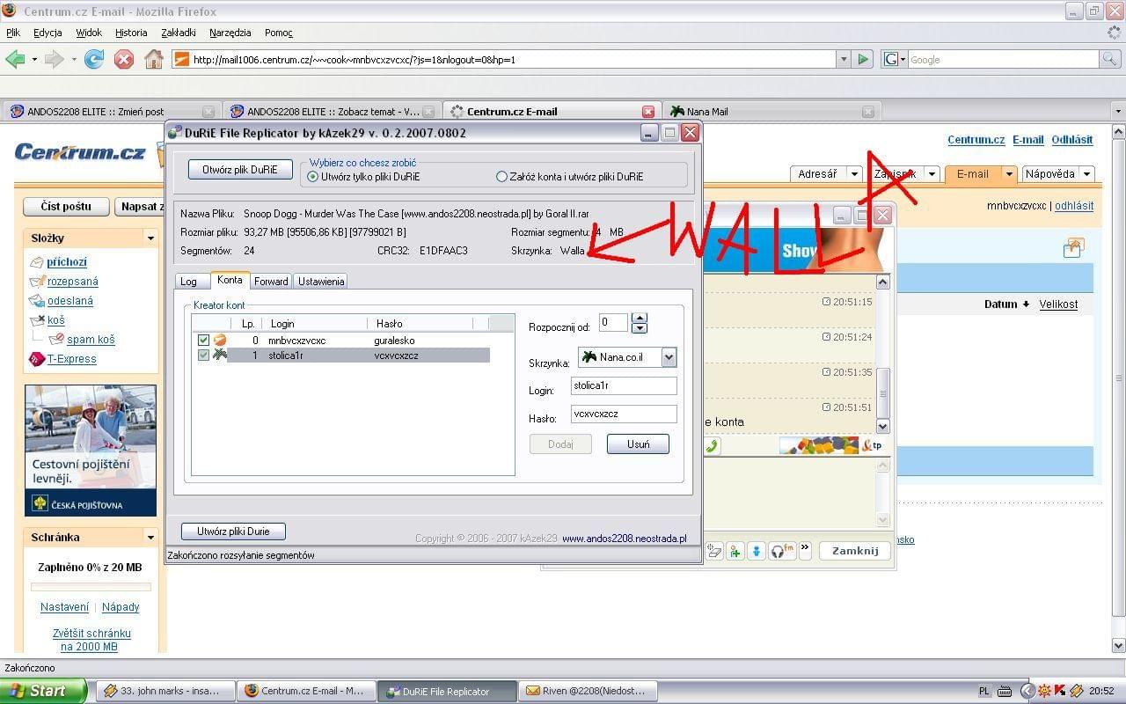Open the Firefox home page icon
Viewport: 1126px width, 704px height.
click(x=154, y=59)
